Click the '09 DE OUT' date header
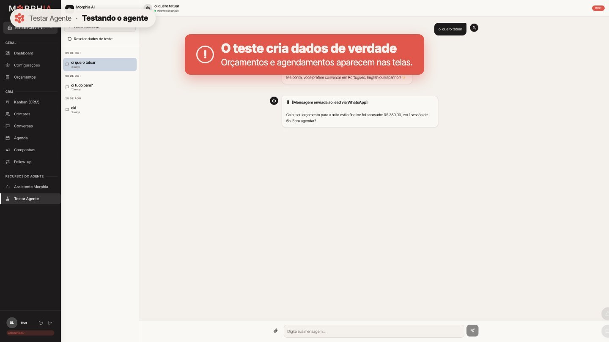 click(x=73, y=53)
